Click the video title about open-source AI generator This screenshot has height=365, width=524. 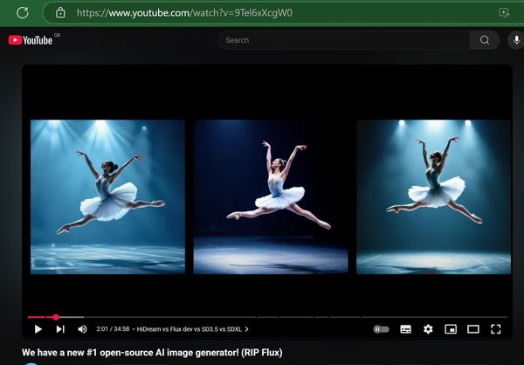152,353
